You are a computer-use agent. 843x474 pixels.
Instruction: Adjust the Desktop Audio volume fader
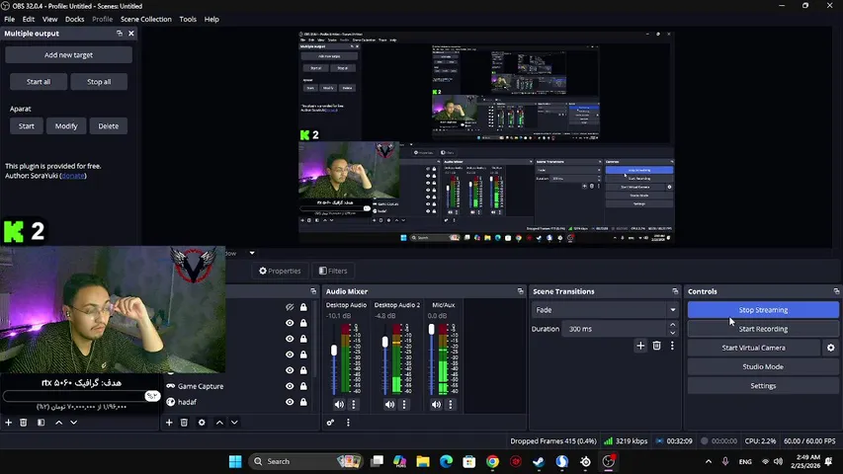tap(334, 351)
